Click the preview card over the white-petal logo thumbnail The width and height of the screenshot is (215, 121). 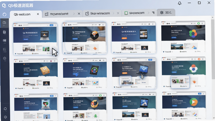coord(180,82)
